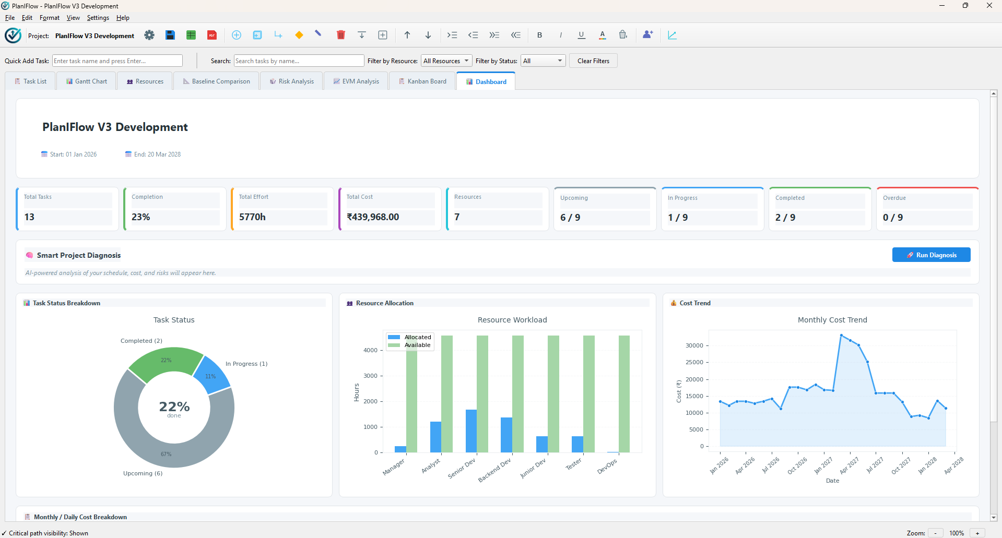Image resolution: width=1002 pixels, height=538 pixels.
Task: Toggle underline formatting U icon
Action: [x=582, y=35]
